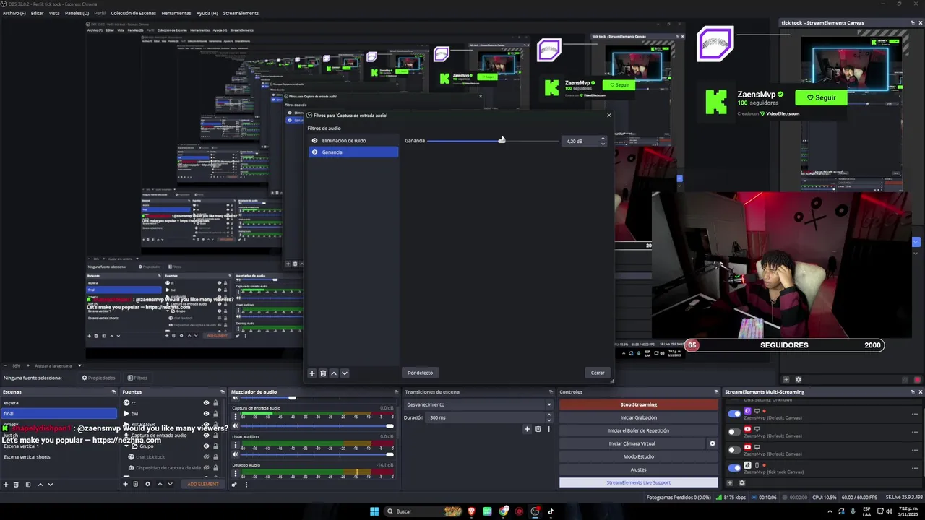Image resolution: width=925 pixels, height=520 pixels.
Task: Add a new source in Fuentes panel
Action: [125, 484]
